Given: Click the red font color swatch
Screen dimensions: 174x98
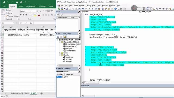Looking at the screenshot, I should pos(39,15).
